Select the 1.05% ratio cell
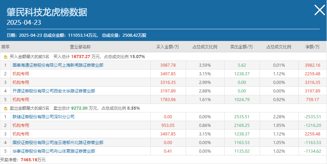Viewport: 327px width, 164px height. pos(279,142)
